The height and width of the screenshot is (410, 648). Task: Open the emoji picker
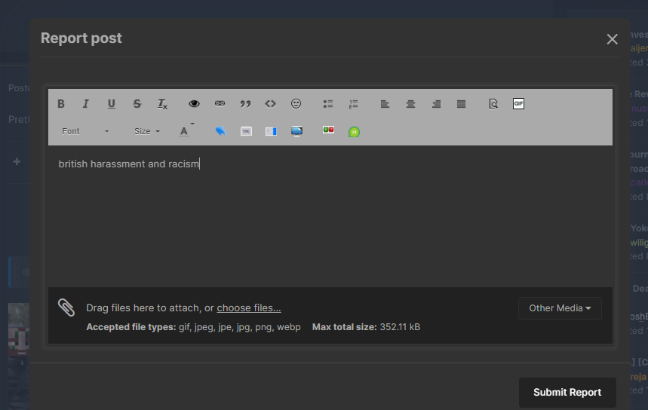(296, 104)
